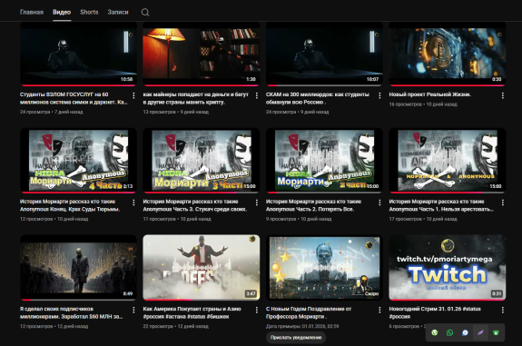Click '24 просмотра • 7 дней назад' text
Viewport: 522px width, 346px height.
[x=51, y=112]
